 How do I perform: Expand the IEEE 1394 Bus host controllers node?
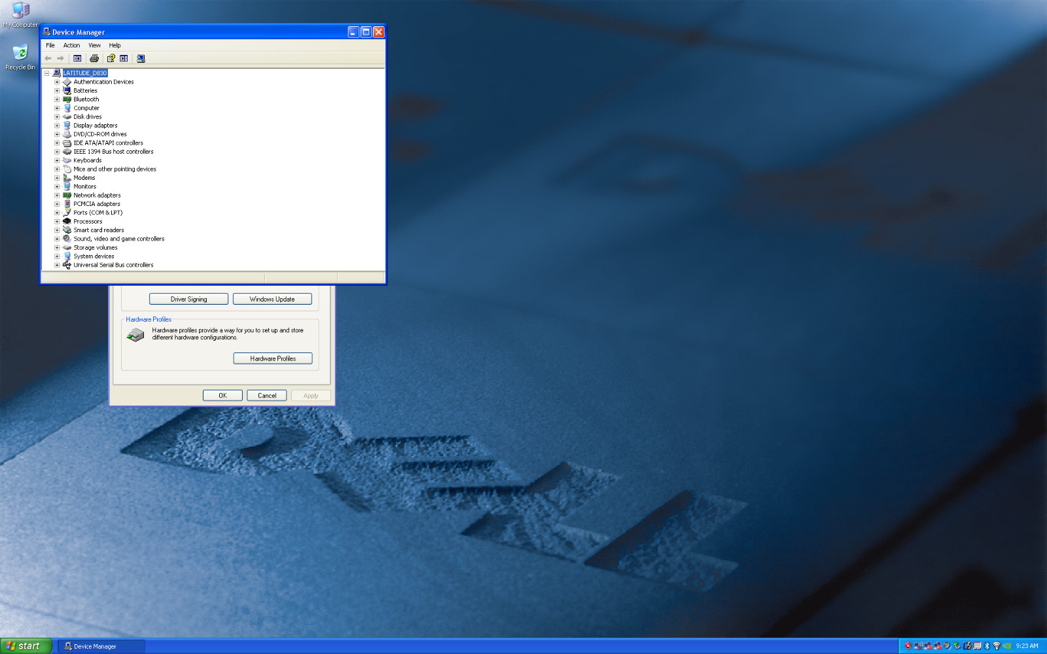pos(57,152)
